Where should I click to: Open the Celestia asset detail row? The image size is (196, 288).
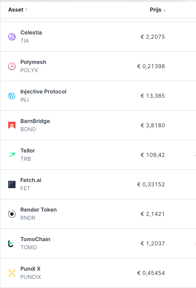point(91,37)
